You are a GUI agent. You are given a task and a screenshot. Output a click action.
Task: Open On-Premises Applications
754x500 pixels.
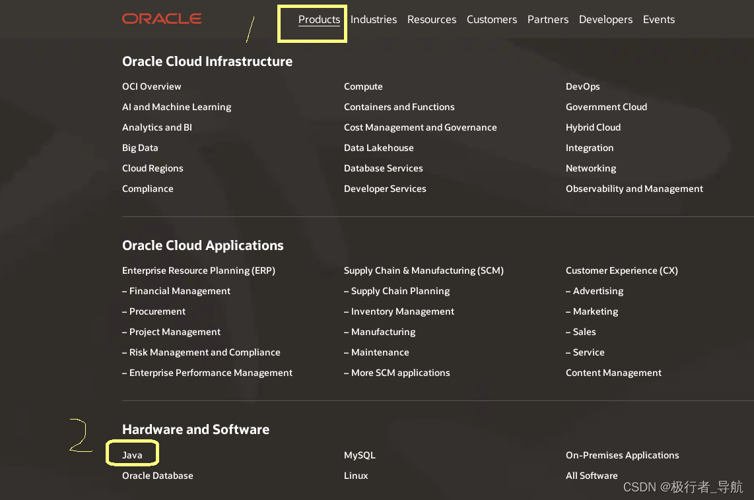[622, 455]
